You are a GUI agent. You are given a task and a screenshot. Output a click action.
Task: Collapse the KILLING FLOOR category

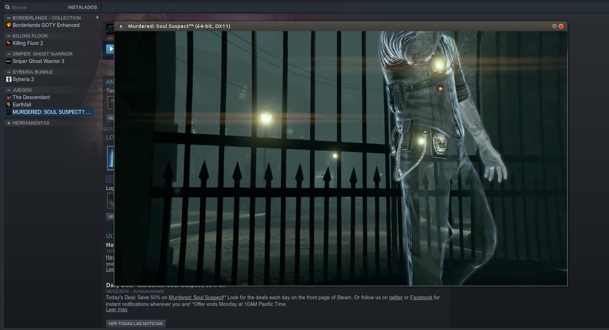(9, 36)
